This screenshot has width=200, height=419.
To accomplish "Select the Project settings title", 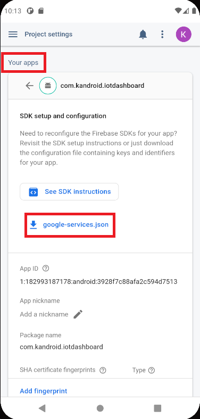I will [48, 34].
